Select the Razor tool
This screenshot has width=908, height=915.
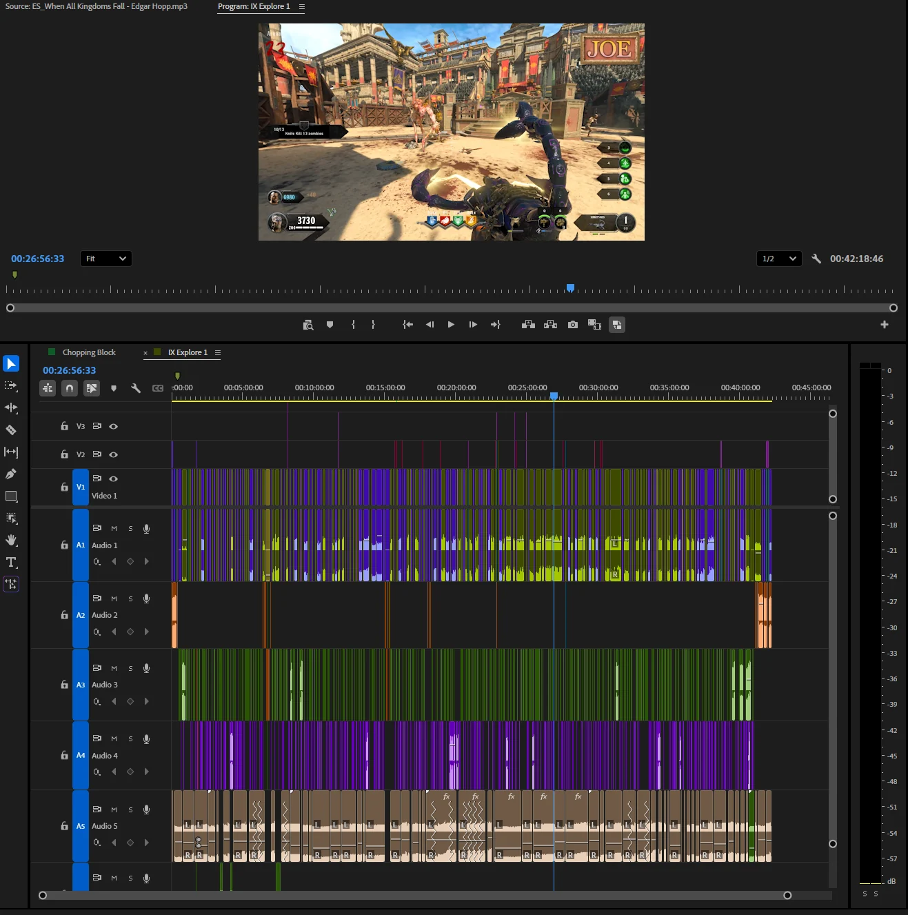[11, 430]
